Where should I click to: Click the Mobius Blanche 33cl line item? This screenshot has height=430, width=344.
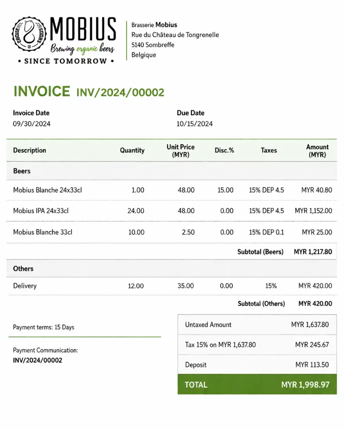click(42, 232)
